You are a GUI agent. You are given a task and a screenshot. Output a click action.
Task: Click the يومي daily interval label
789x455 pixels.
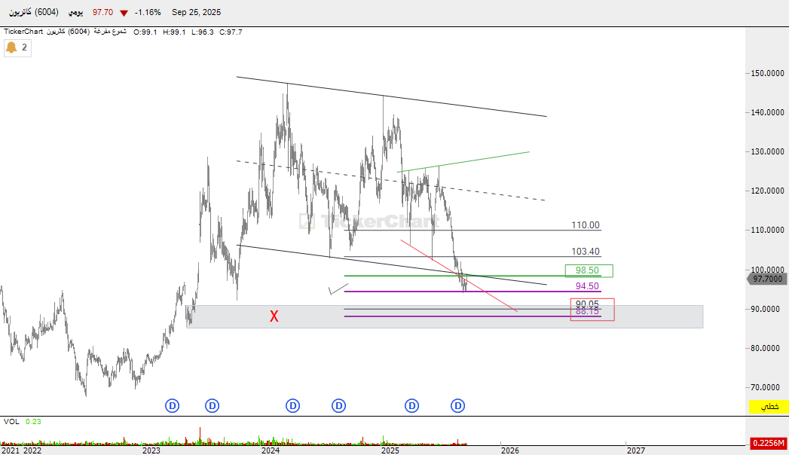pos(76,13)
